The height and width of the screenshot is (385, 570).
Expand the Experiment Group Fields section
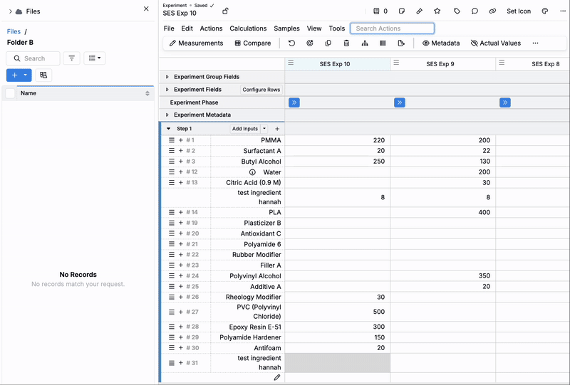pyautogui.click(x=167, y=77)
